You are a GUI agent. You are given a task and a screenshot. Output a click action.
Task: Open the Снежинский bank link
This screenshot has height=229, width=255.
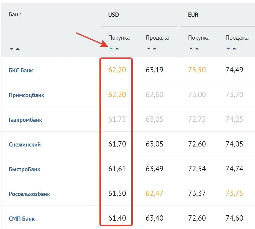(x=25, y=144)
